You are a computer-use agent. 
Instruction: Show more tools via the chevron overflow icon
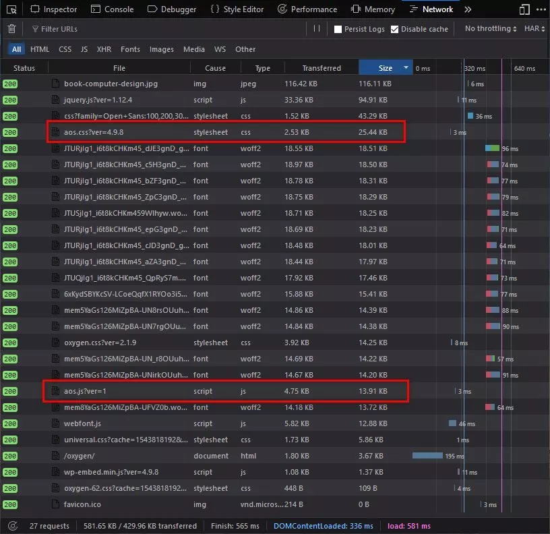(468, 9)
